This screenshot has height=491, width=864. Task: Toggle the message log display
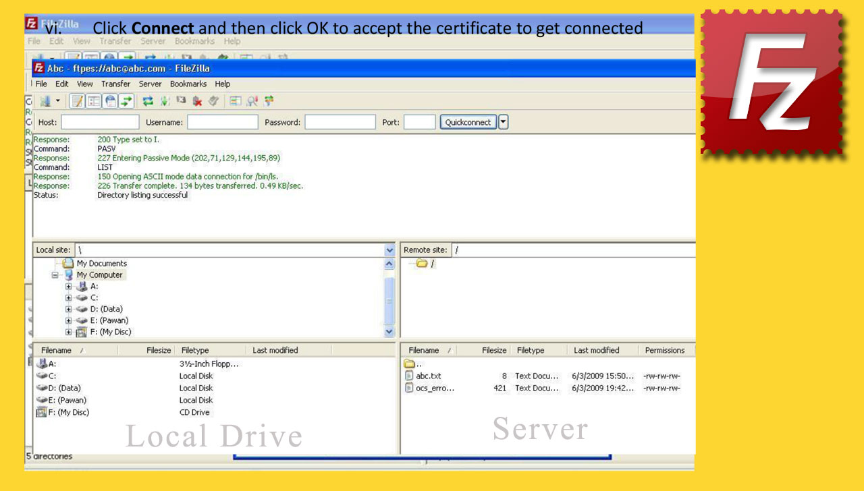pos(77,101)
